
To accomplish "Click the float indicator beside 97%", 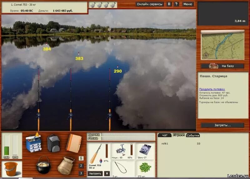I will [101, 161].
